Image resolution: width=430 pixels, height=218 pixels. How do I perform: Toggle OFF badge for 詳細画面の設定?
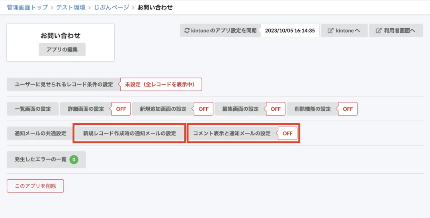(x=121, y=109)
